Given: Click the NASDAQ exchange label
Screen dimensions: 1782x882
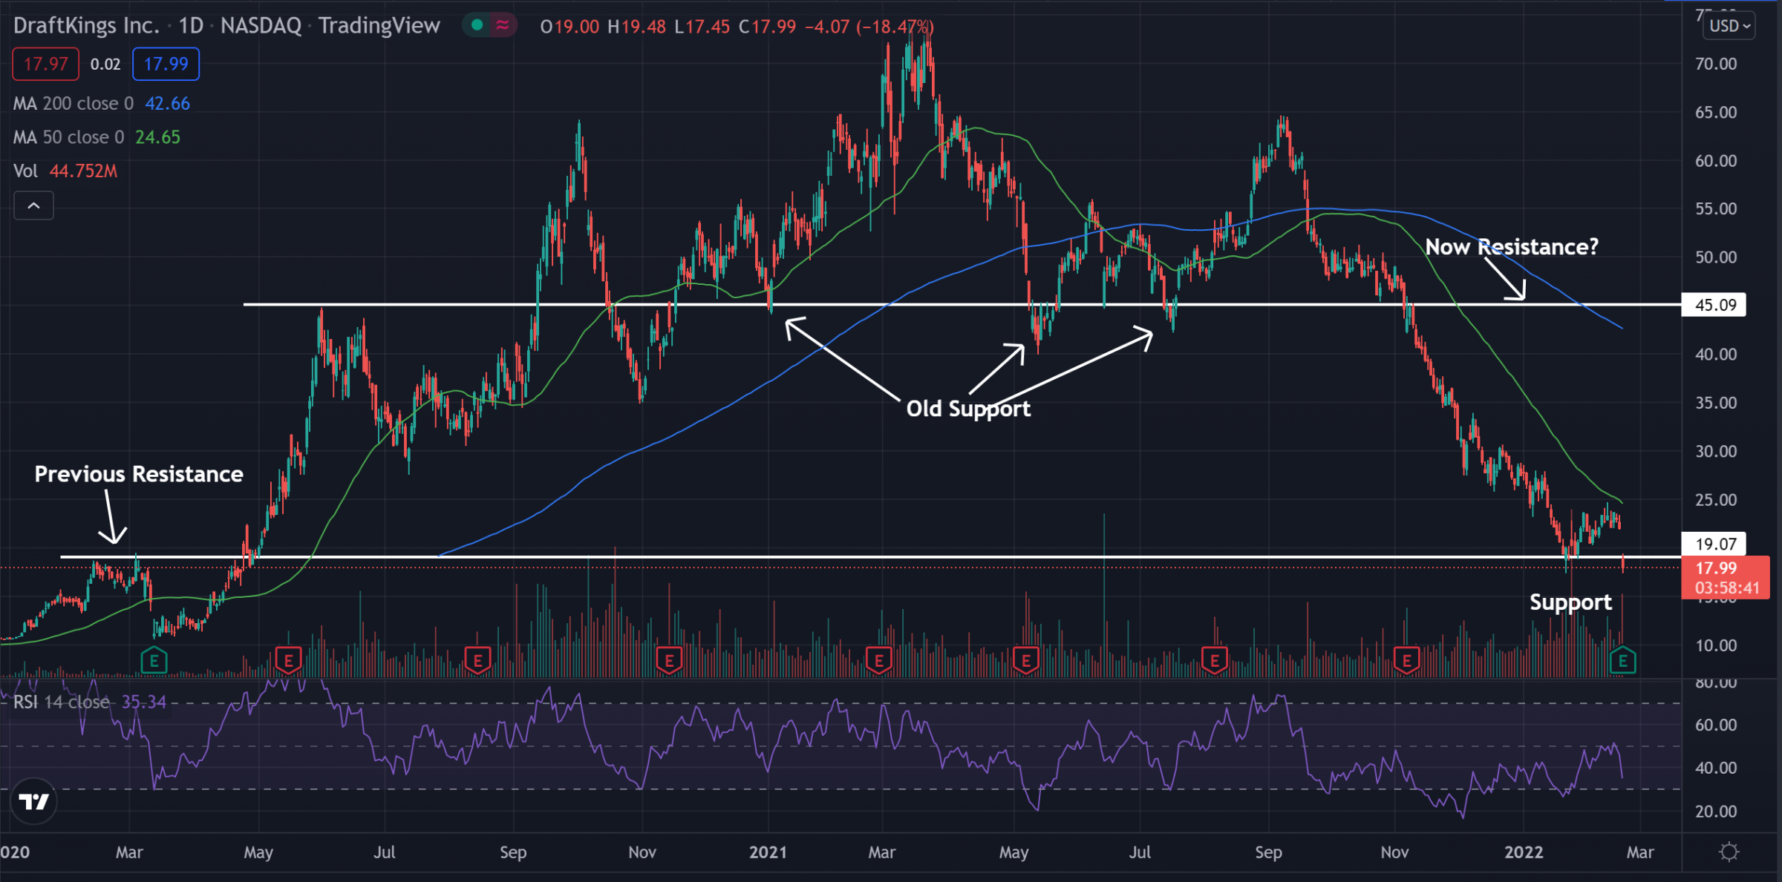Looking at the screenshot, I should point(261,25).
